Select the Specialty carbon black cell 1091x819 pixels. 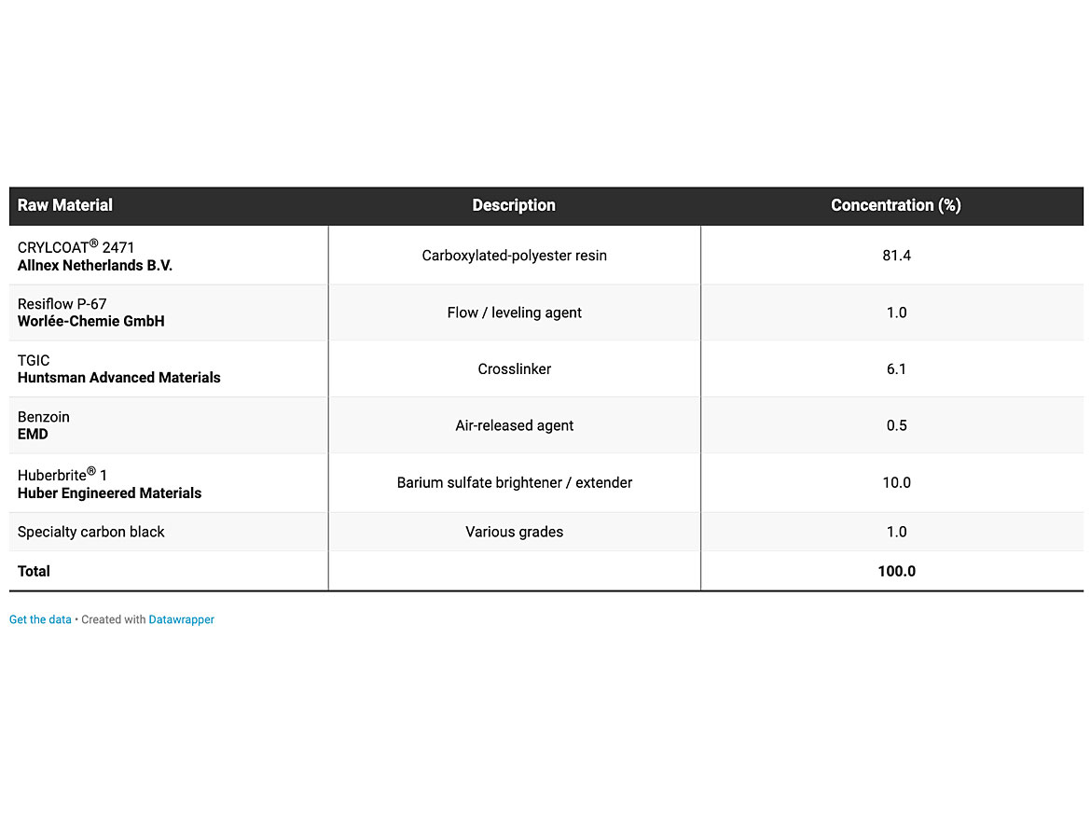91,532
